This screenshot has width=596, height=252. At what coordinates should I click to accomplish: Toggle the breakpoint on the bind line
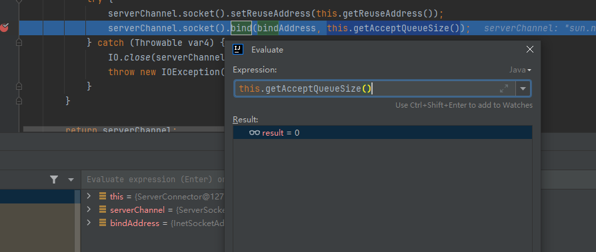(x=5, y=28)
